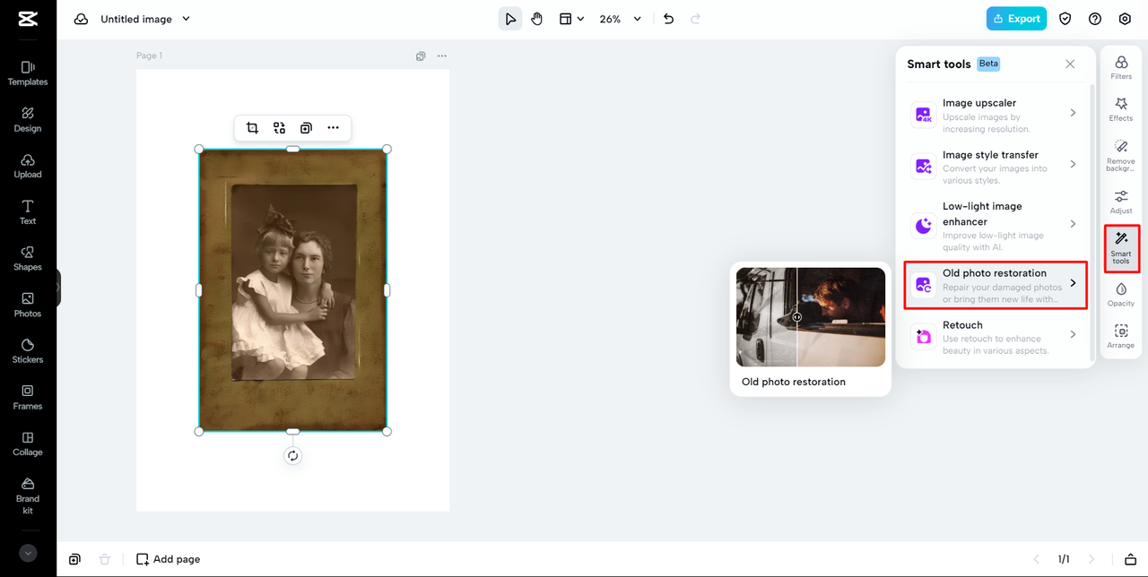Open more options in floating image toolbar
1148x577 pixels.
point(333,128)
